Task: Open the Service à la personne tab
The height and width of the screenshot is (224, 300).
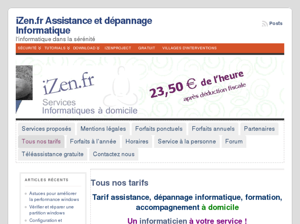Action: coord(187,142)
